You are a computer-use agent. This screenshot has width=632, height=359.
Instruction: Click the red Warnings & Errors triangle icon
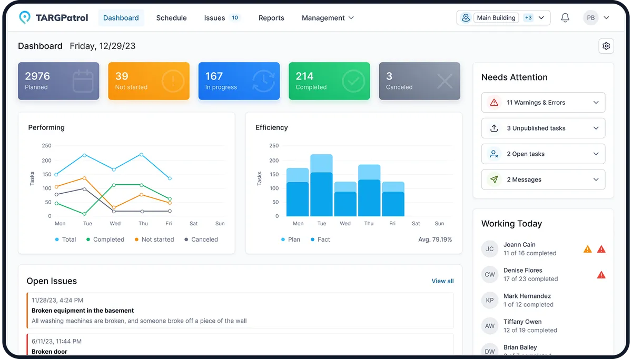point(494,102)
